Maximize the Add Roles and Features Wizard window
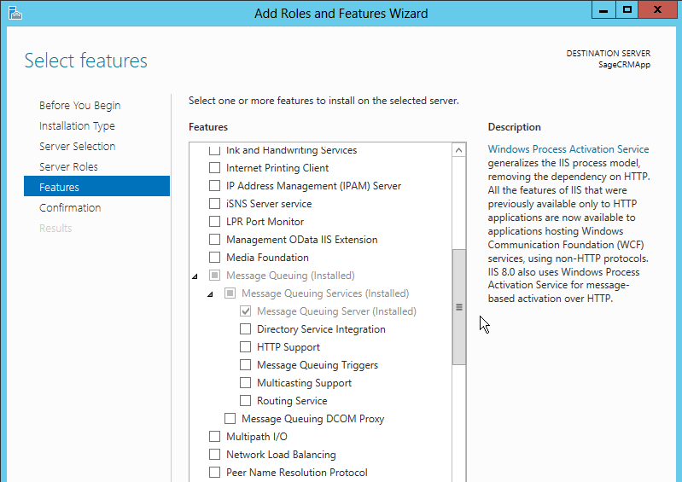 tap(627, 10)
